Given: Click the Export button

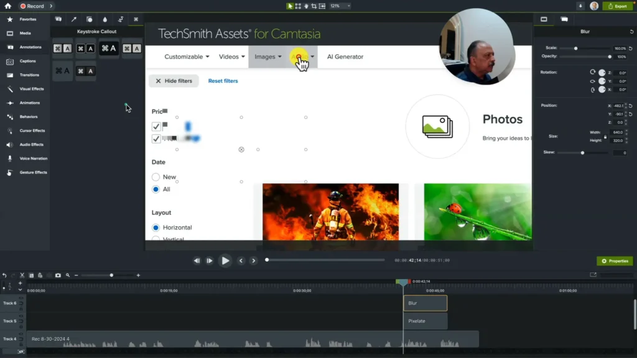Looking at the screenshot, I should tap(618, 6).
